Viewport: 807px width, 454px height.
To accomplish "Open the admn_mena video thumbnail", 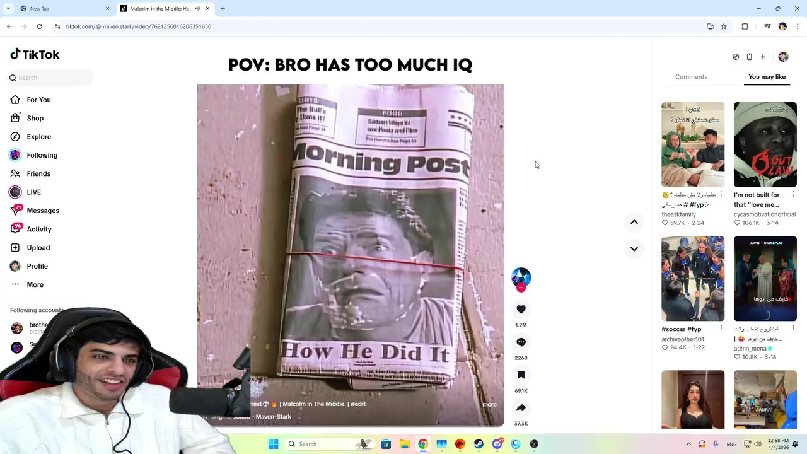I will point(765,279).
